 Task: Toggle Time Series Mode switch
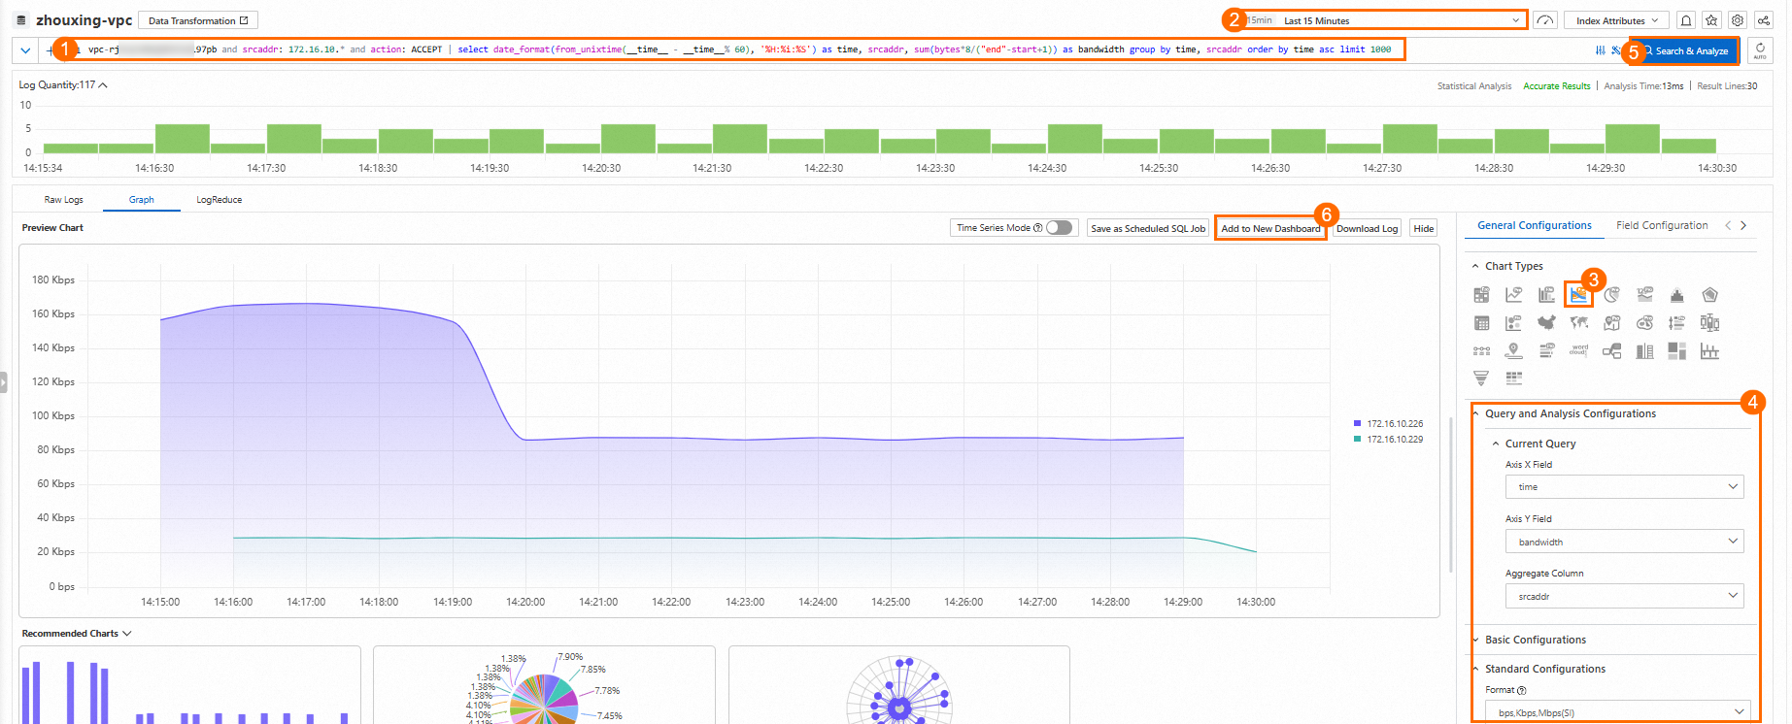click(1060, 228)
